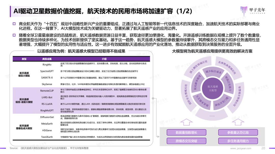The height and width of the screenshot is (154, 275).
Task: Select the 参数量达百亿级 box
Action: pyautogui.click(x=238, y=132)
